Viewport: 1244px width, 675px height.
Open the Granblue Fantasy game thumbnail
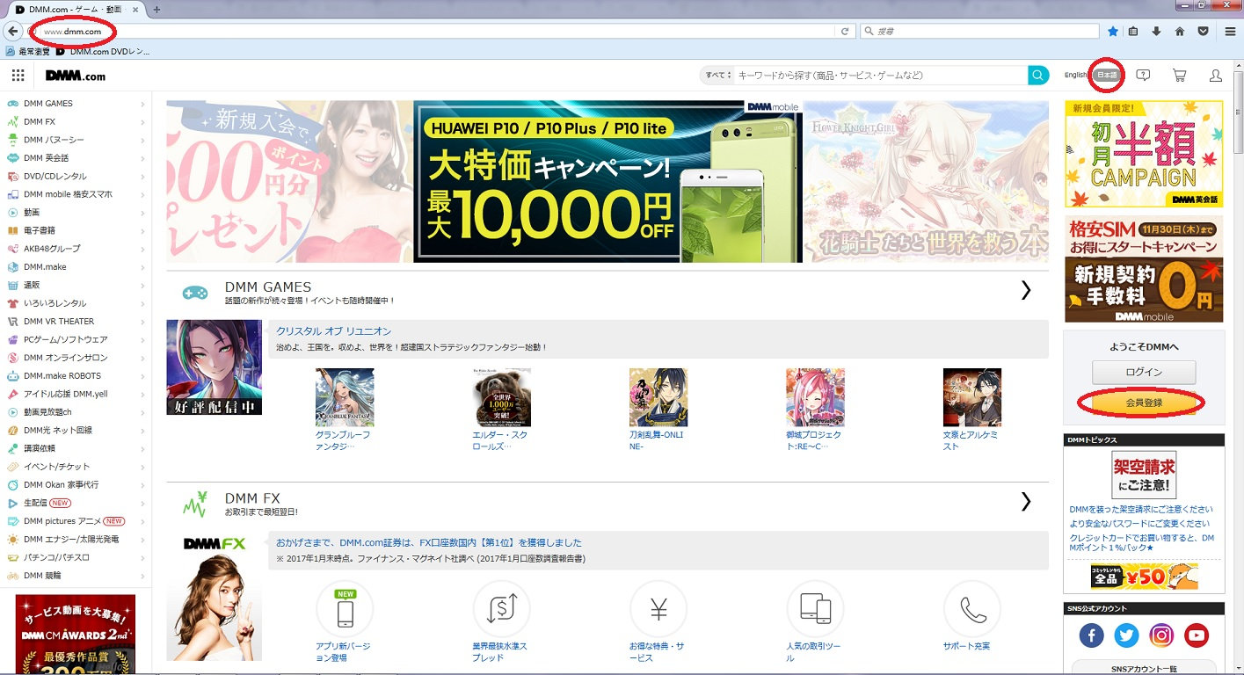point(345,397)
